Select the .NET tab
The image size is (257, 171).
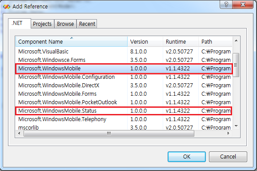point(19,23)
